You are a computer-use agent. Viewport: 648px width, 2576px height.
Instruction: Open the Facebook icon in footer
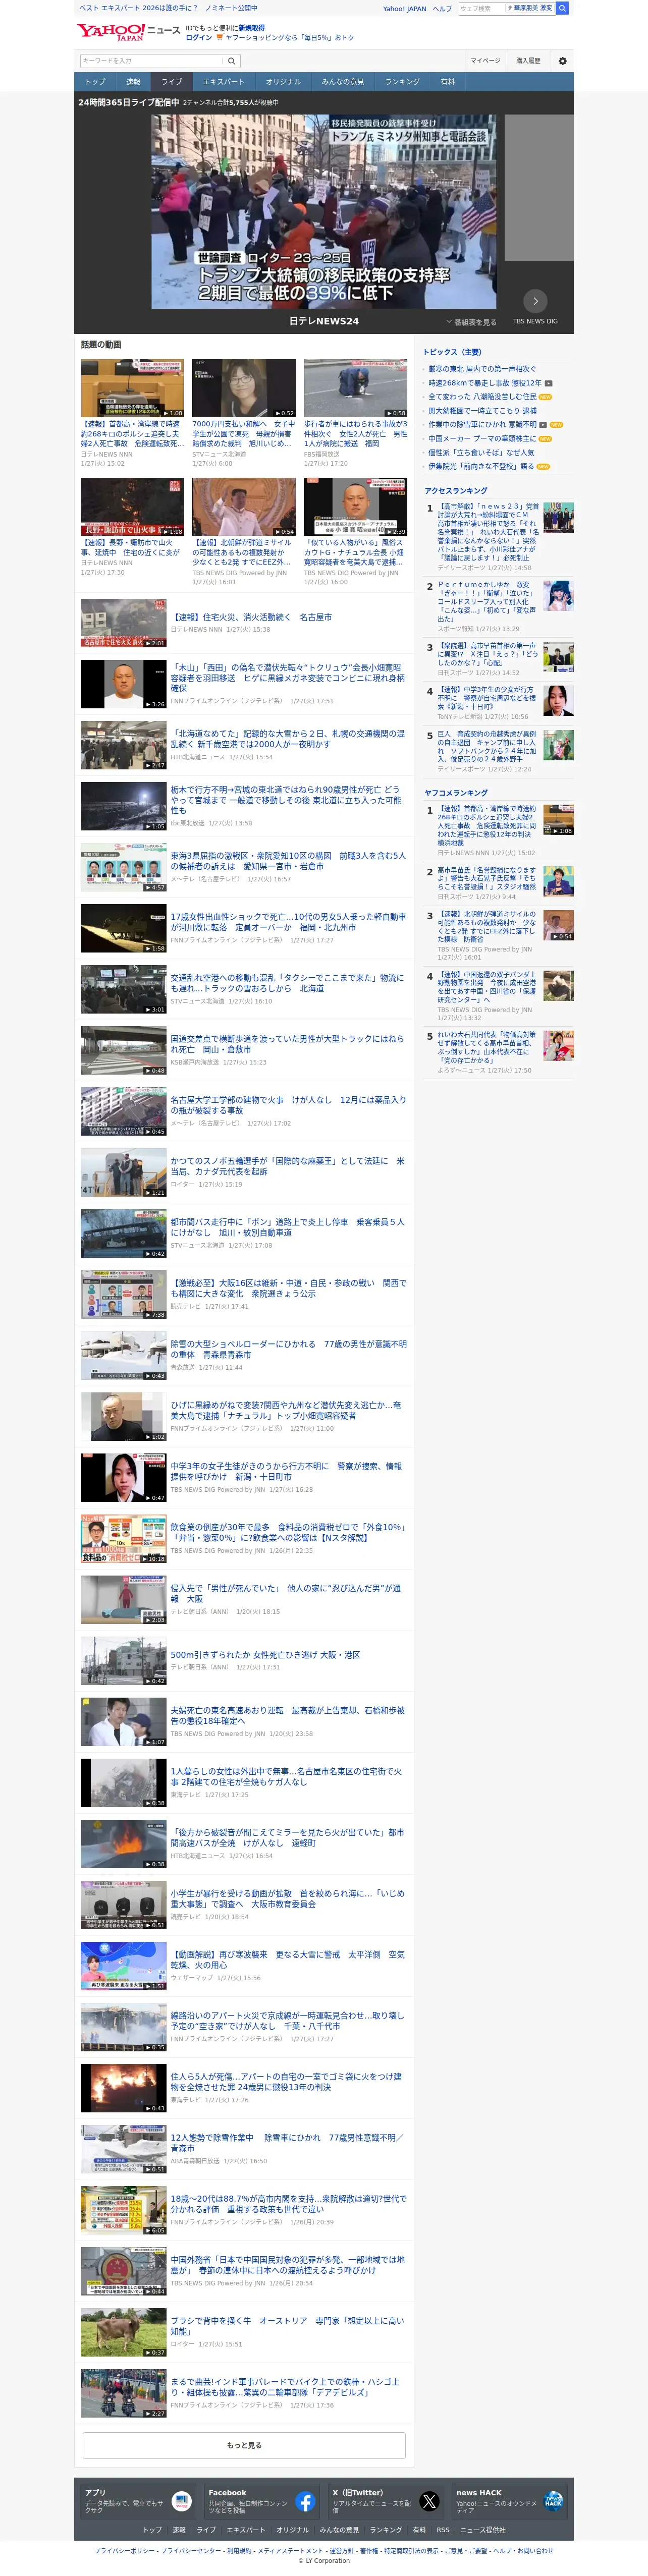305,2501
